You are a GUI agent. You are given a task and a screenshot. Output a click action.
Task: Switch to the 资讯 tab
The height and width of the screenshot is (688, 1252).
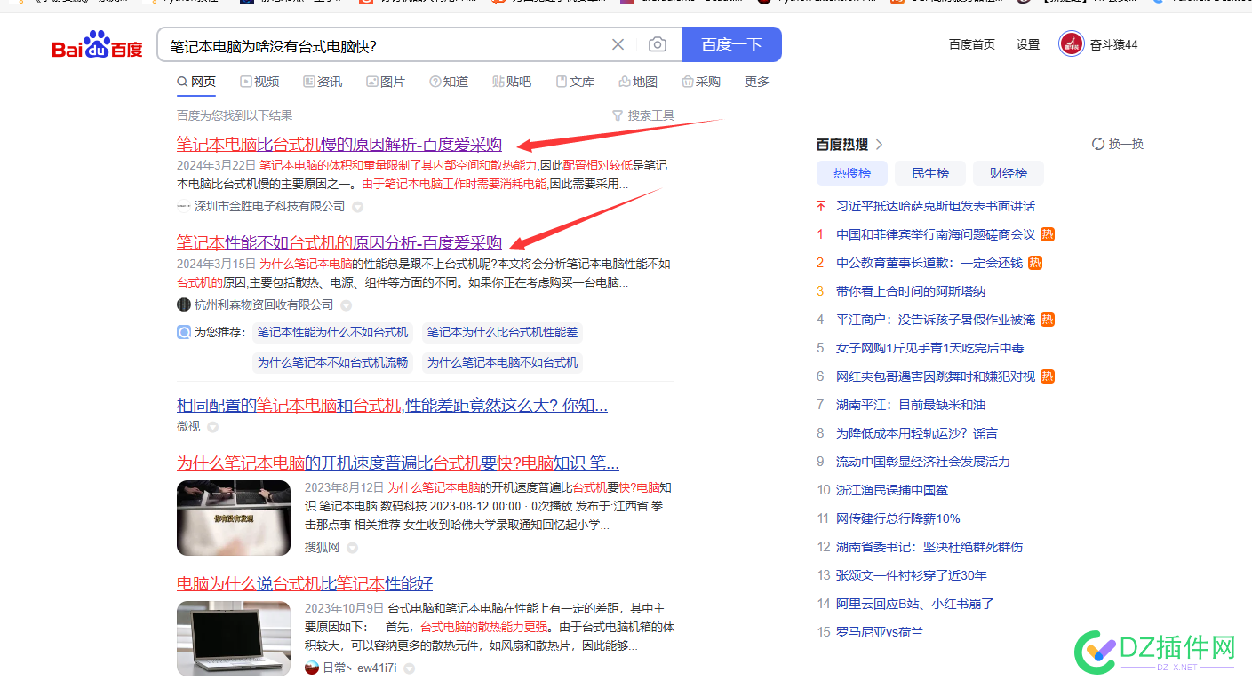point(323,82)
